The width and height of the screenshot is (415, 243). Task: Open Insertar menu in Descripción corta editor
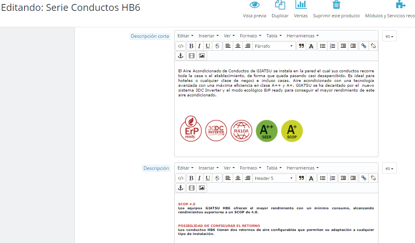tap(209, 36)
